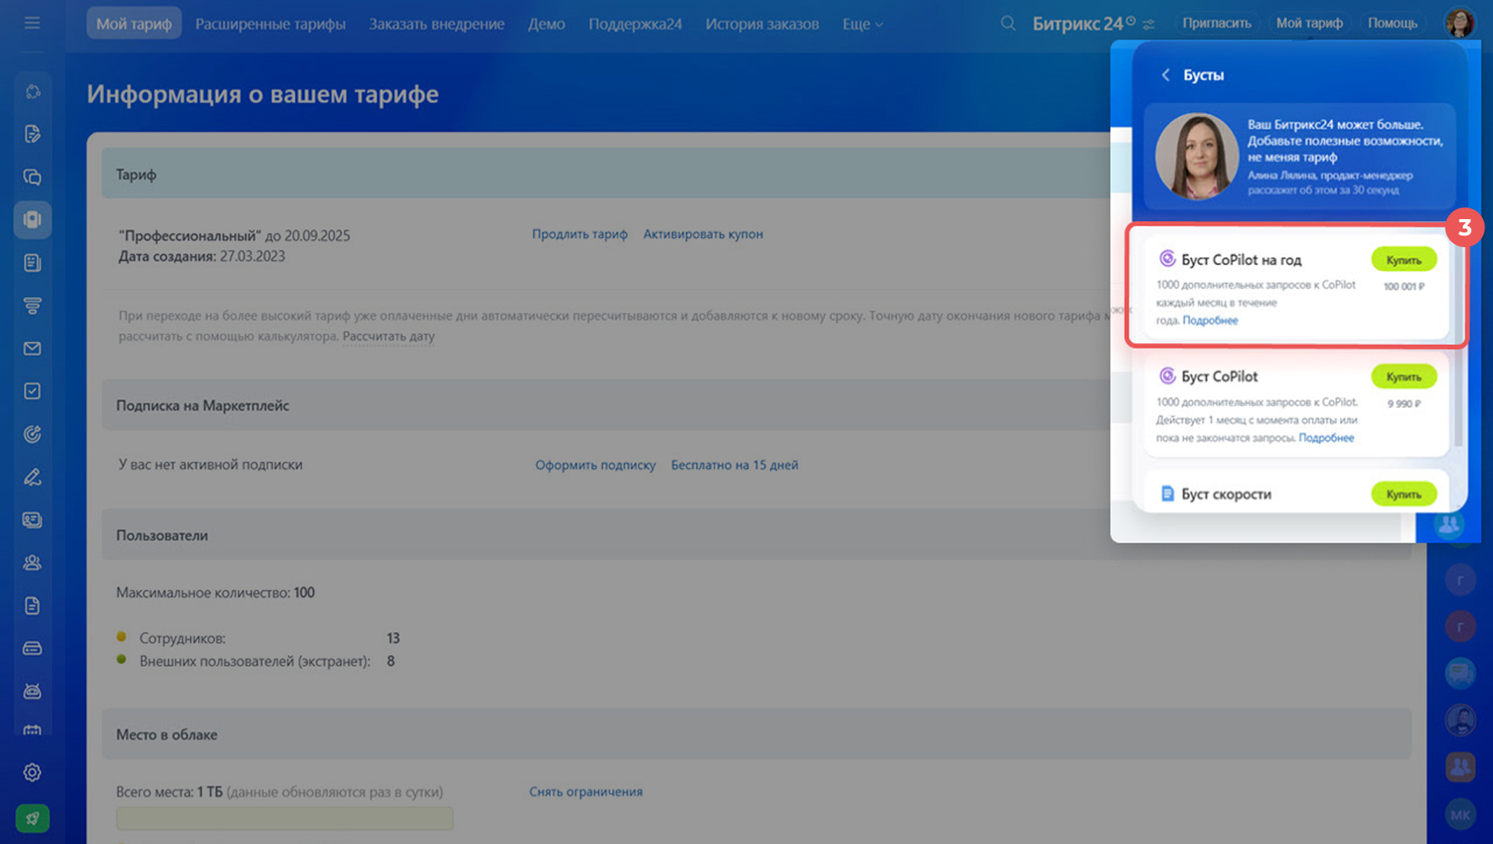This screenshot has width=1493, height=844.
Task: Open the mail envelope sidebar icon
Action: tap(32, 348)
